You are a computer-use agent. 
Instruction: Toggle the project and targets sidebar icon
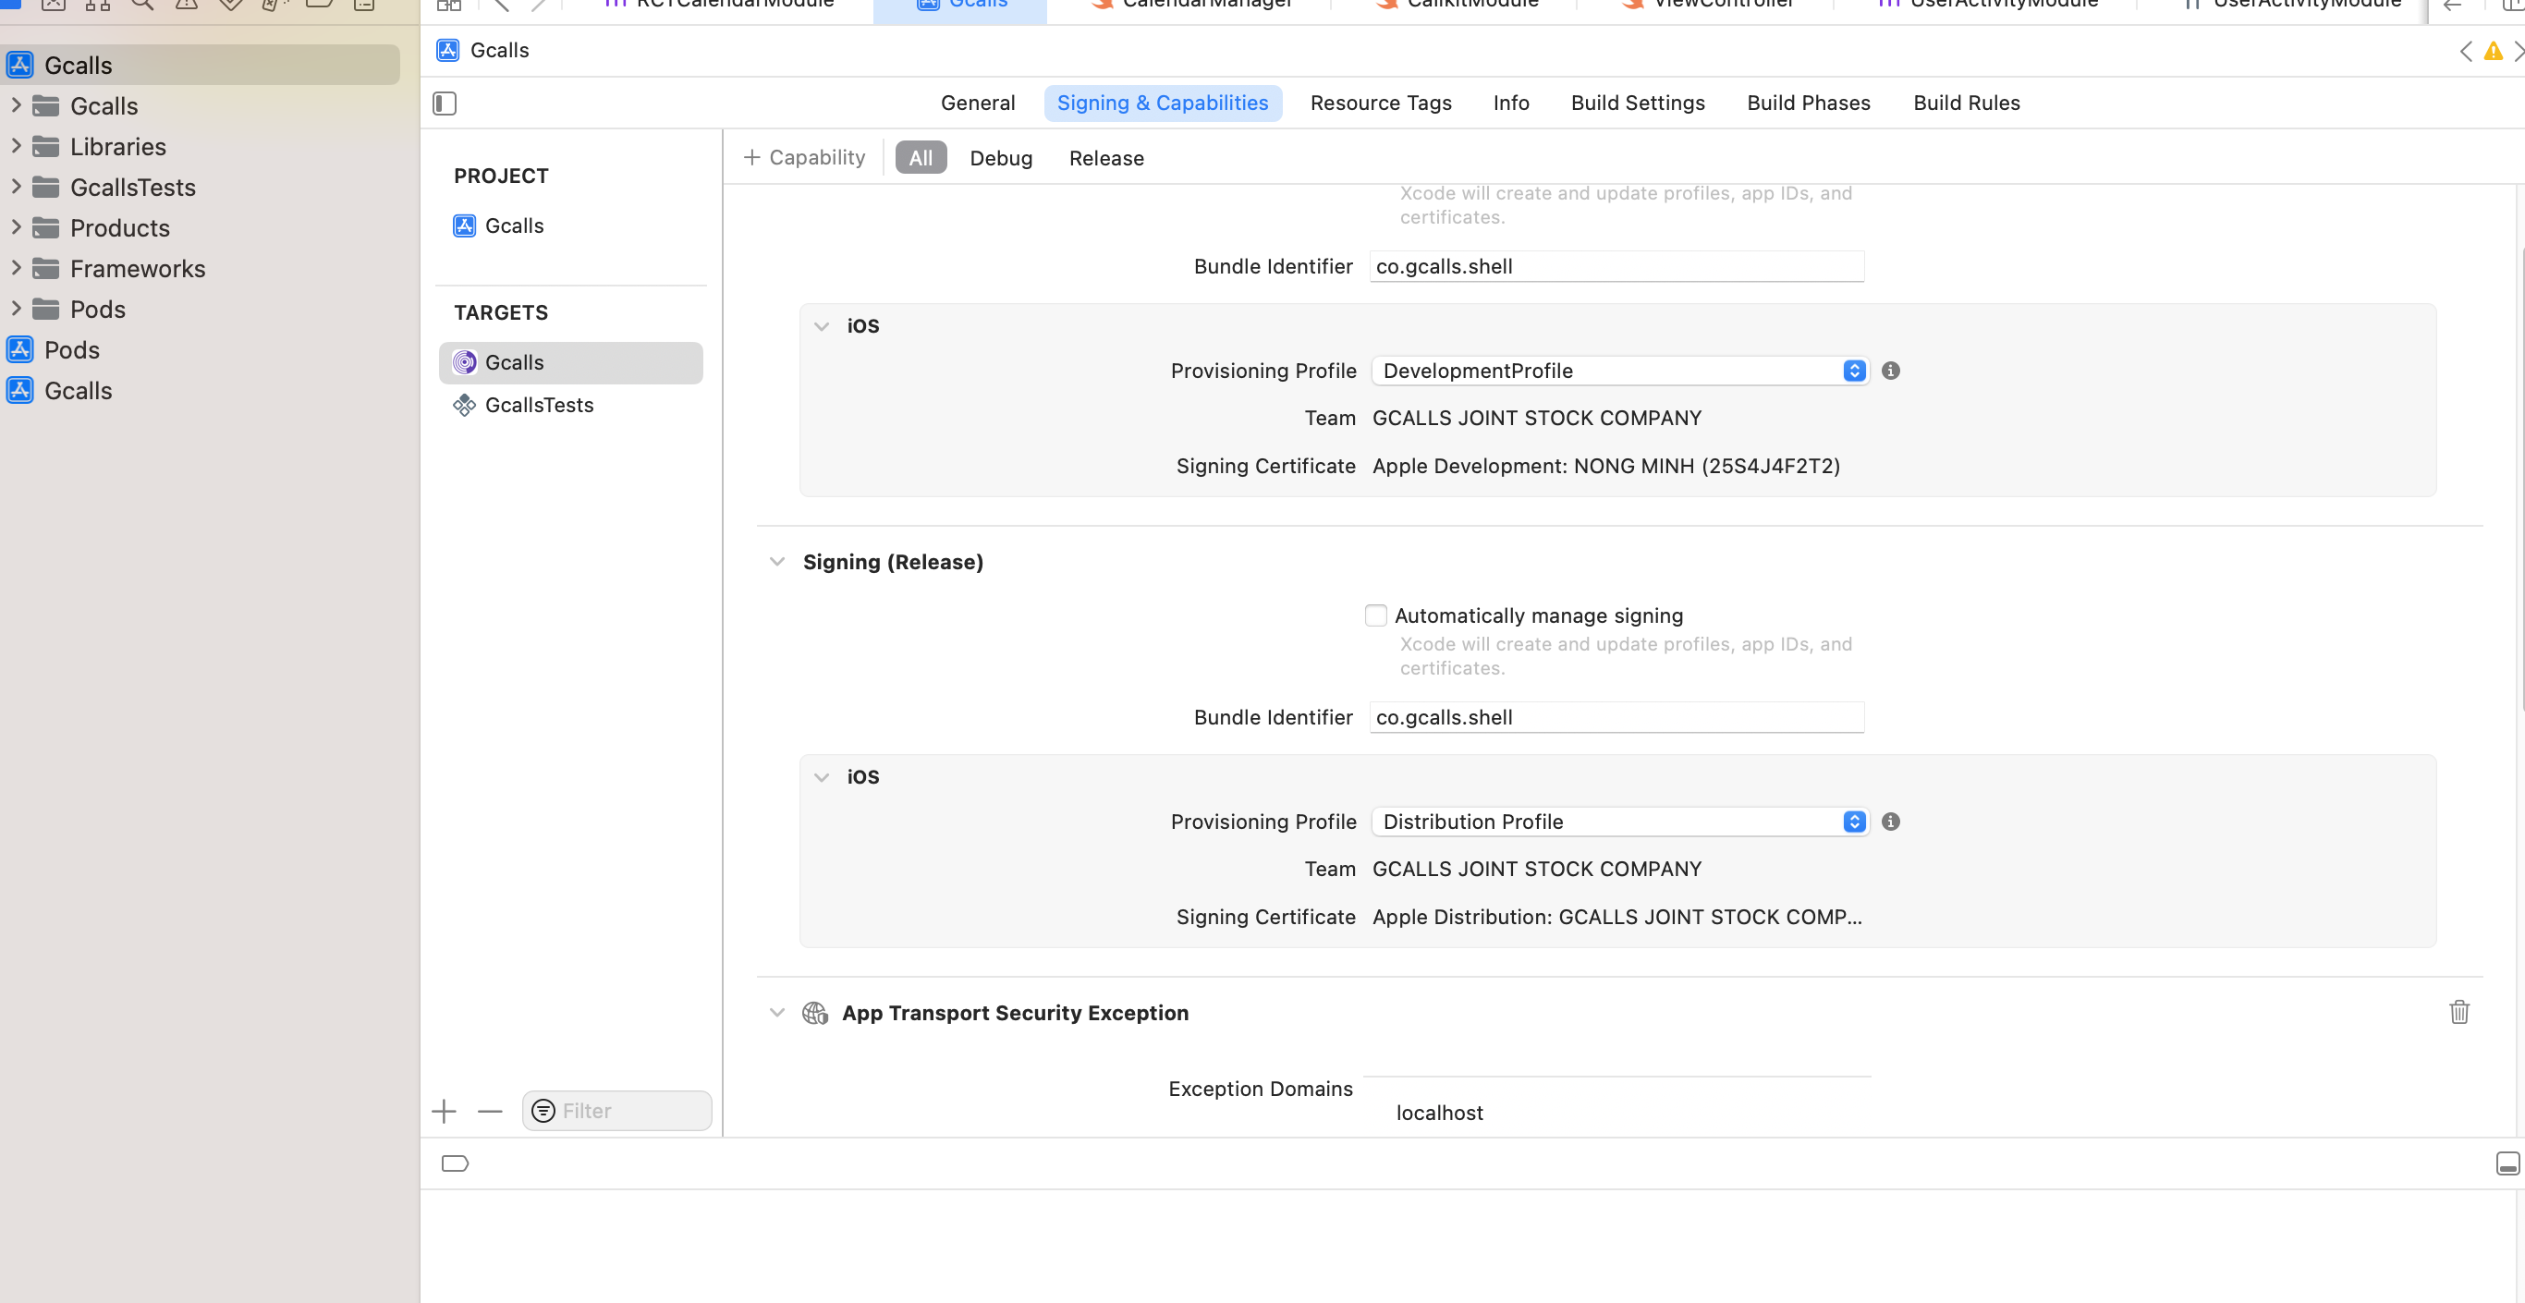444,103
